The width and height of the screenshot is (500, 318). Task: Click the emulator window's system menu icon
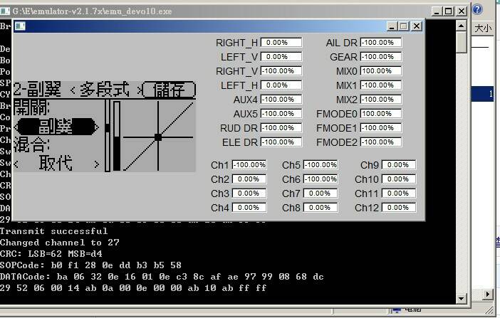point(20,26)
